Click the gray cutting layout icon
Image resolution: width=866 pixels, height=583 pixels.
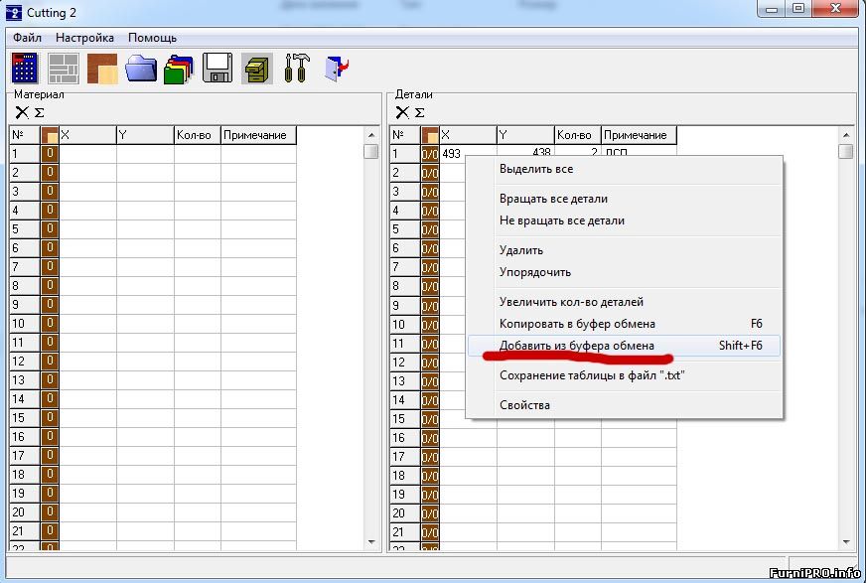tap(64, 69)
